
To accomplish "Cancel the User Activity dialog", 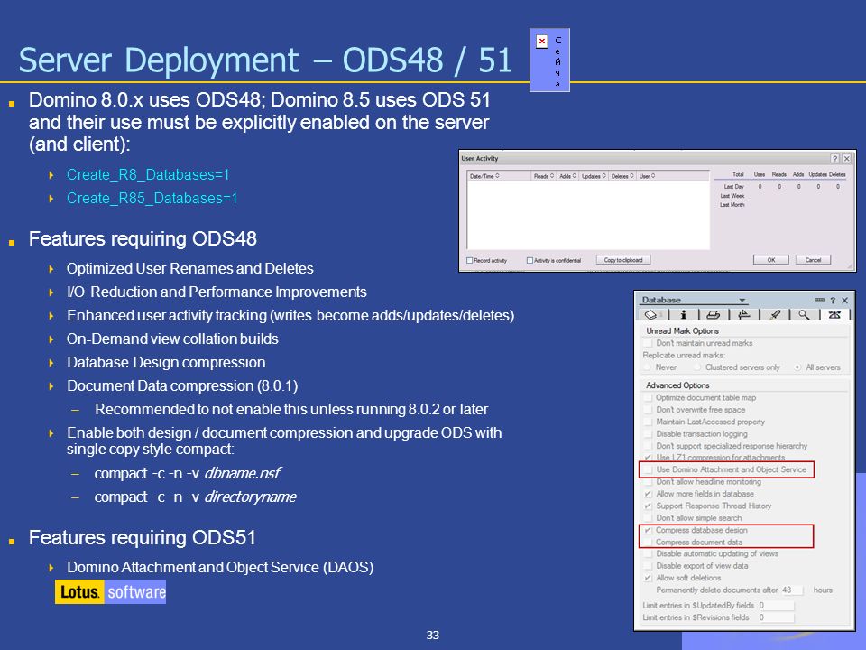I will (813, 260).
